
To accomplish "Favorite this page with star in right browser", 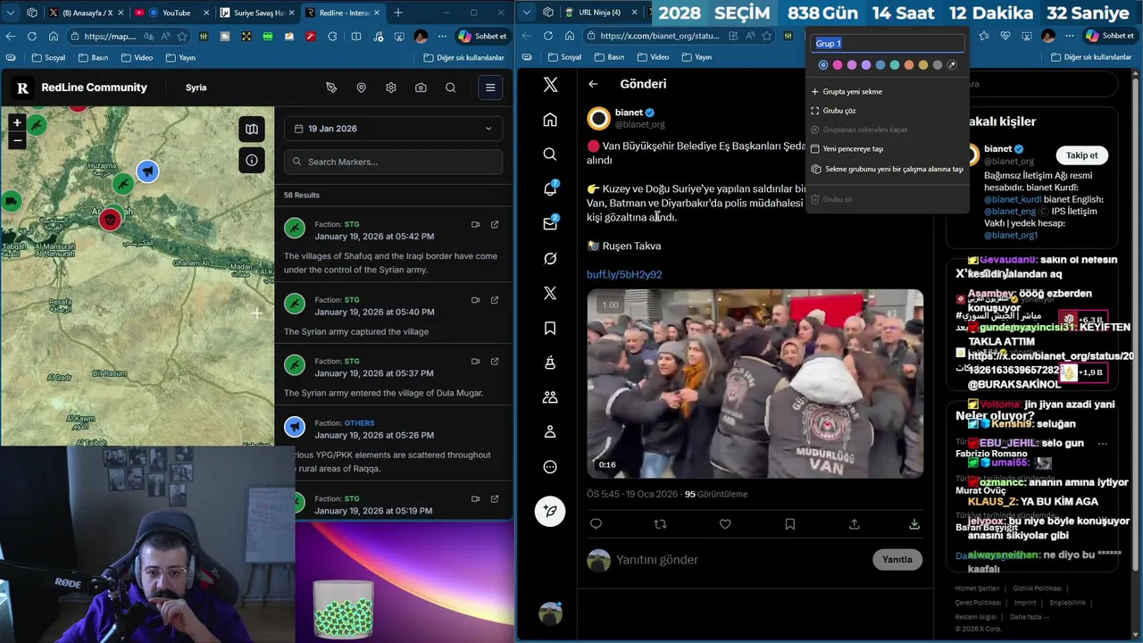I will pos(766,36).
